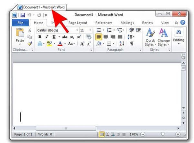
Task: Click the Clear Formatting icon
Action: (89, 37)
